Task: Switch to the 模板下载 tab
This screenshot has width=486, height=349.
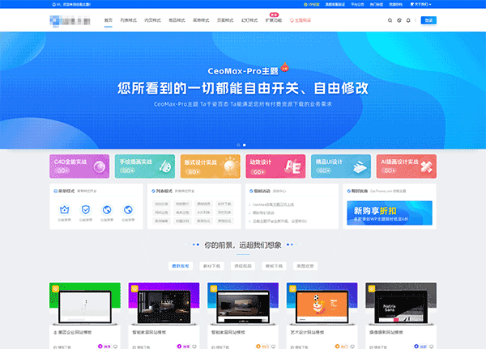Action: pyautogui.click(x=274, y=266)
